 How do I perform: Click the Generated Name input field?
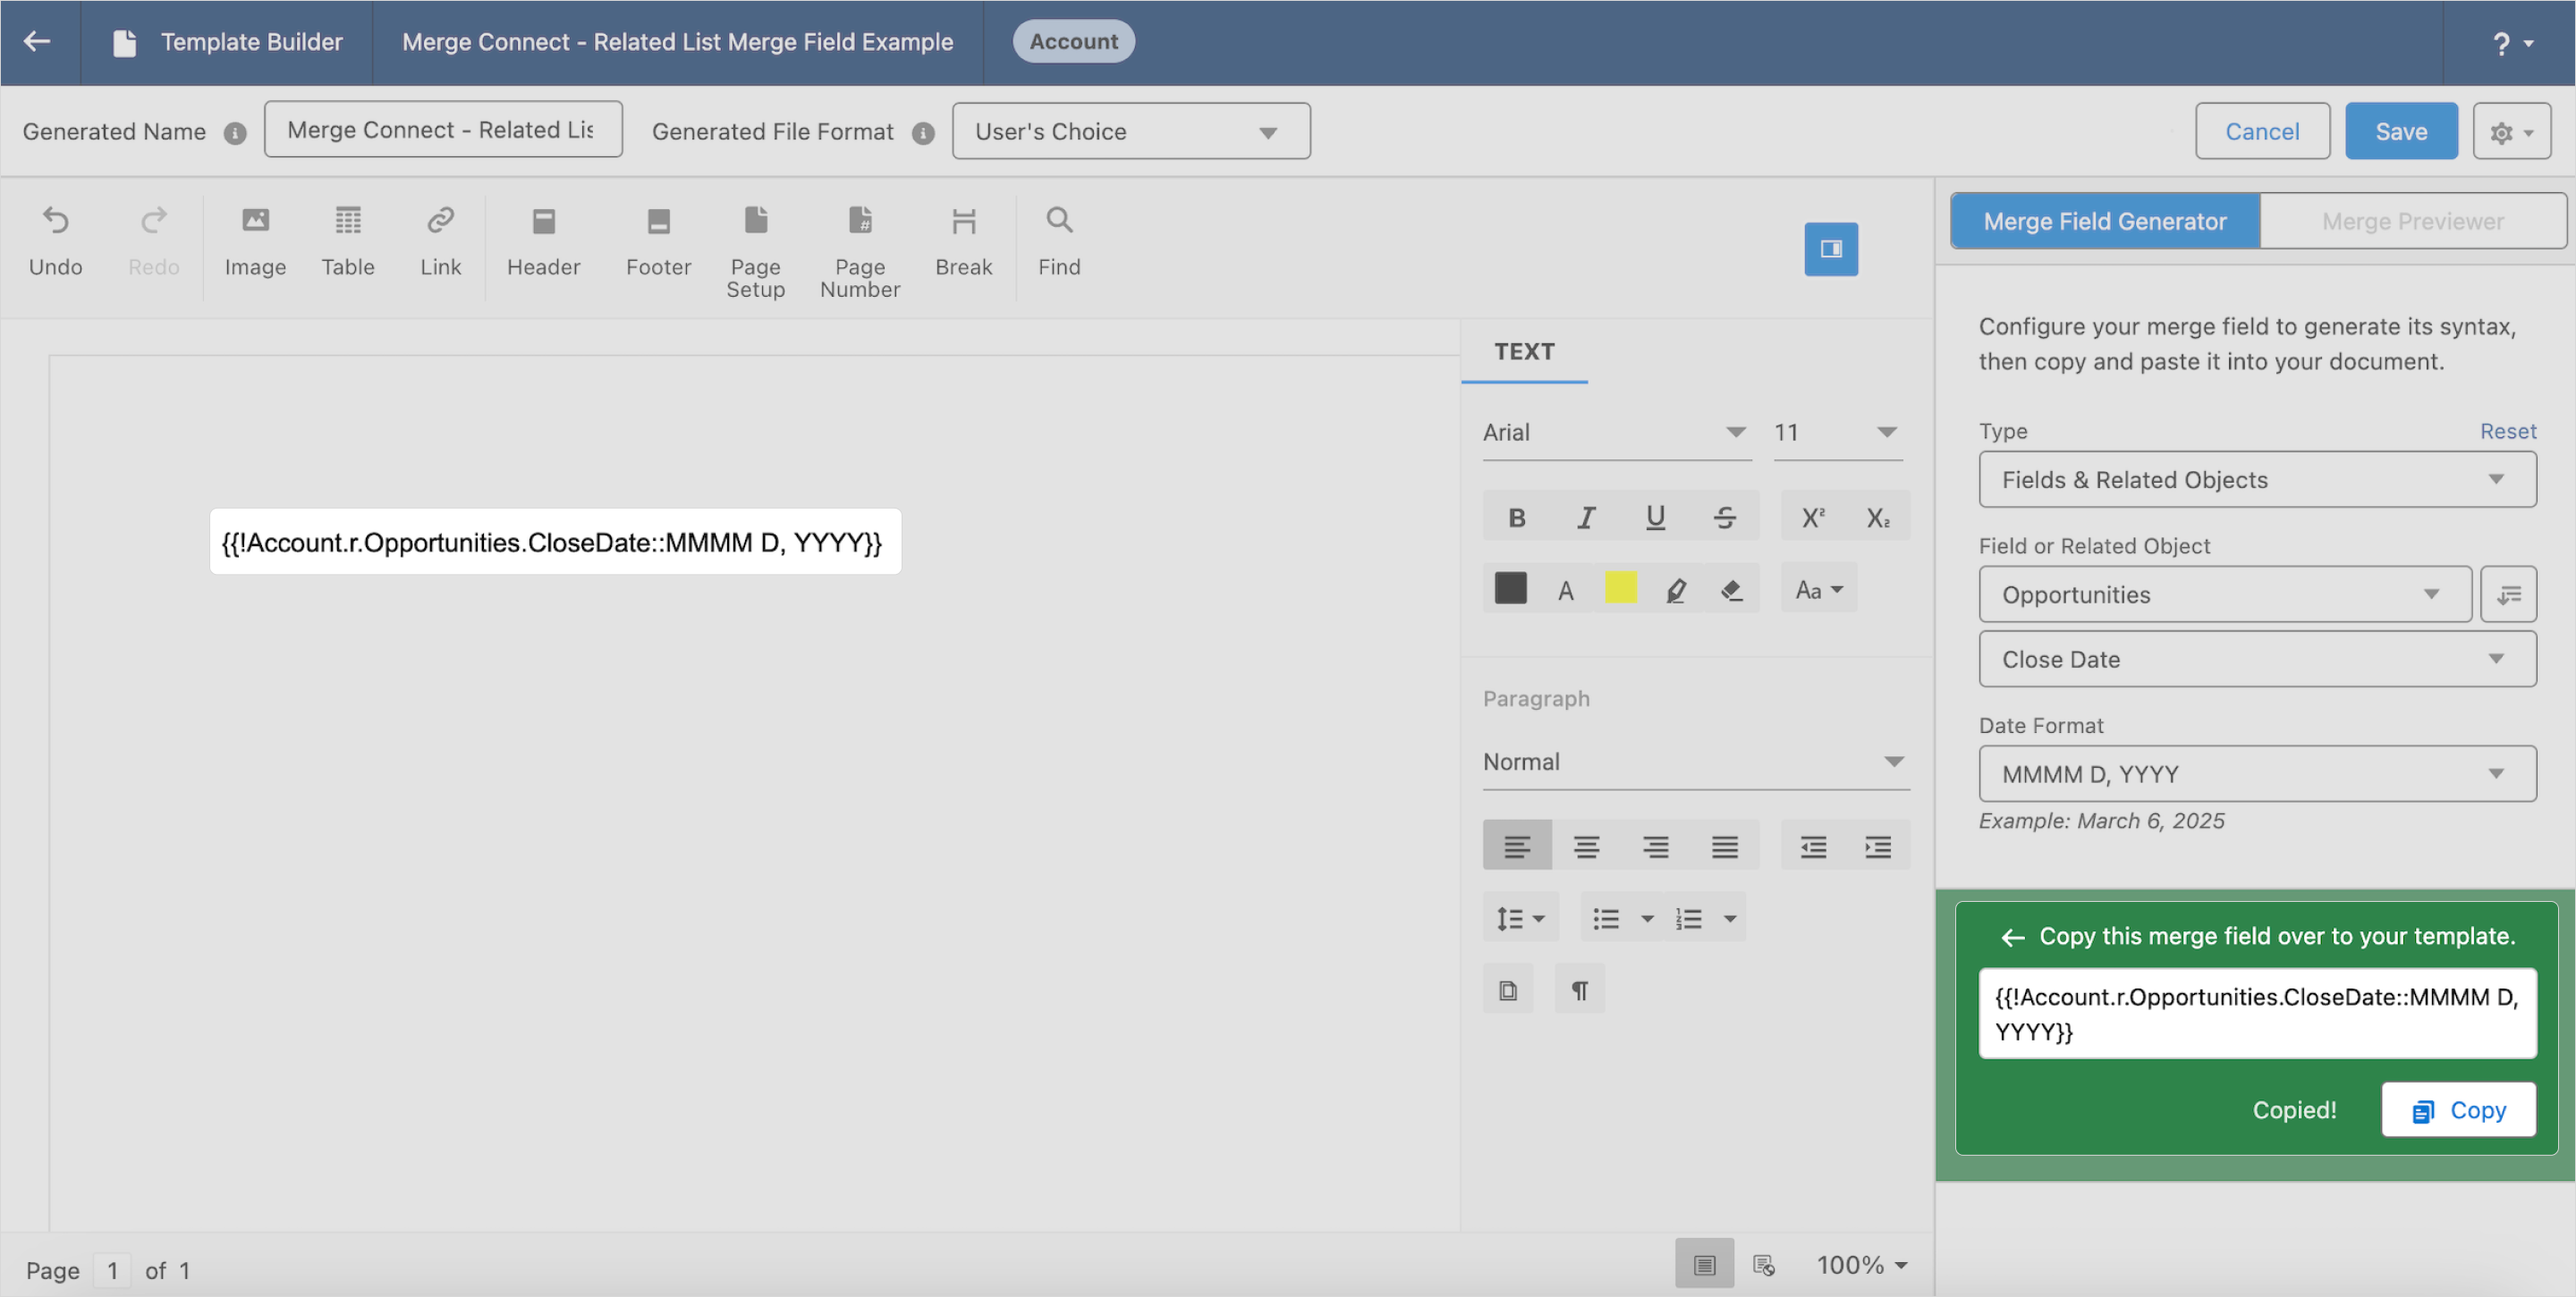442,130
